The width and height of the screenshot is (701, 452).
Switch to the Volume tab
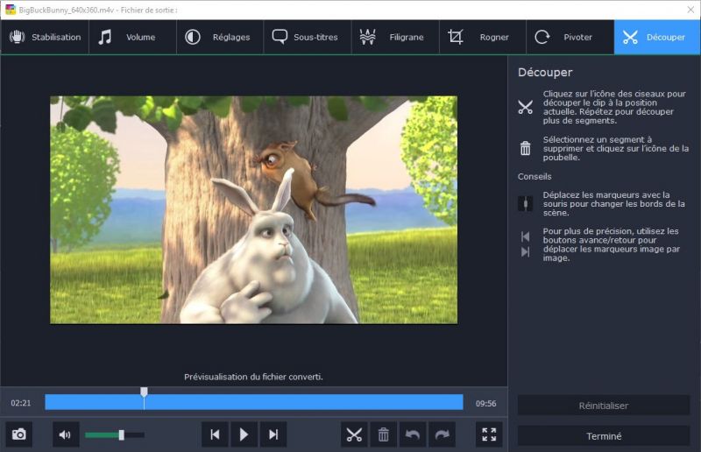pyautogui.click(x=132, y=37)
